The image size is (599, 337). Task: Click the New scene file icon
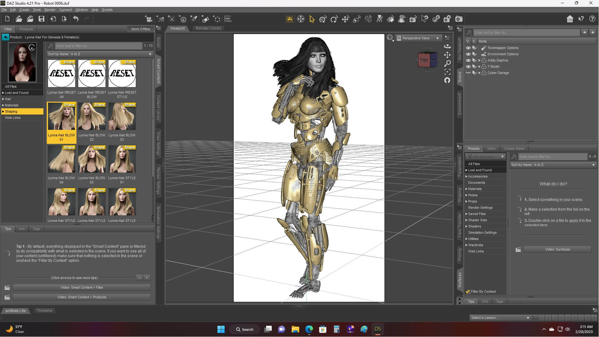(7, 19)
